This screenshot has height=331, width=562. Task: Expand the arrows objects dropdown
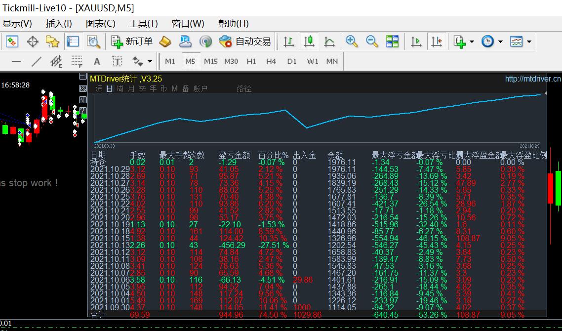click(150, 62)
